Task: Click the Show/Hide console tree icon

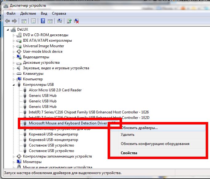Action: click(24, 21)
